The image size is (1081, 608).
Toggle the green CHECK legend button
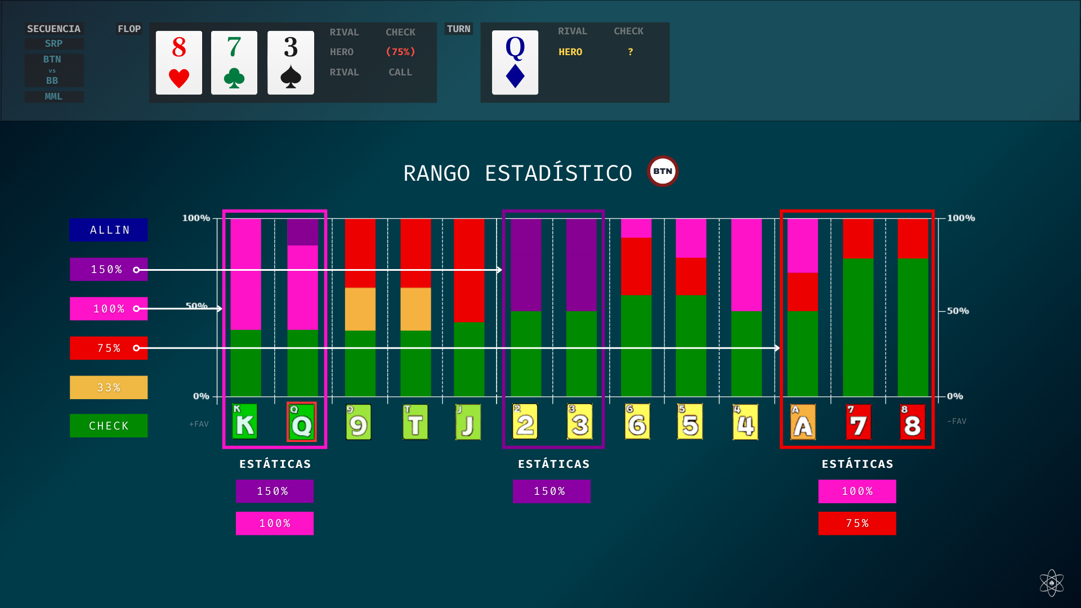[x=109, y=426]
